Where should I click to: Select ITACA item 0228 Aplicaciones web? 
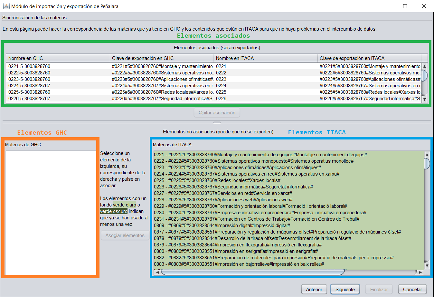(289, 200)
